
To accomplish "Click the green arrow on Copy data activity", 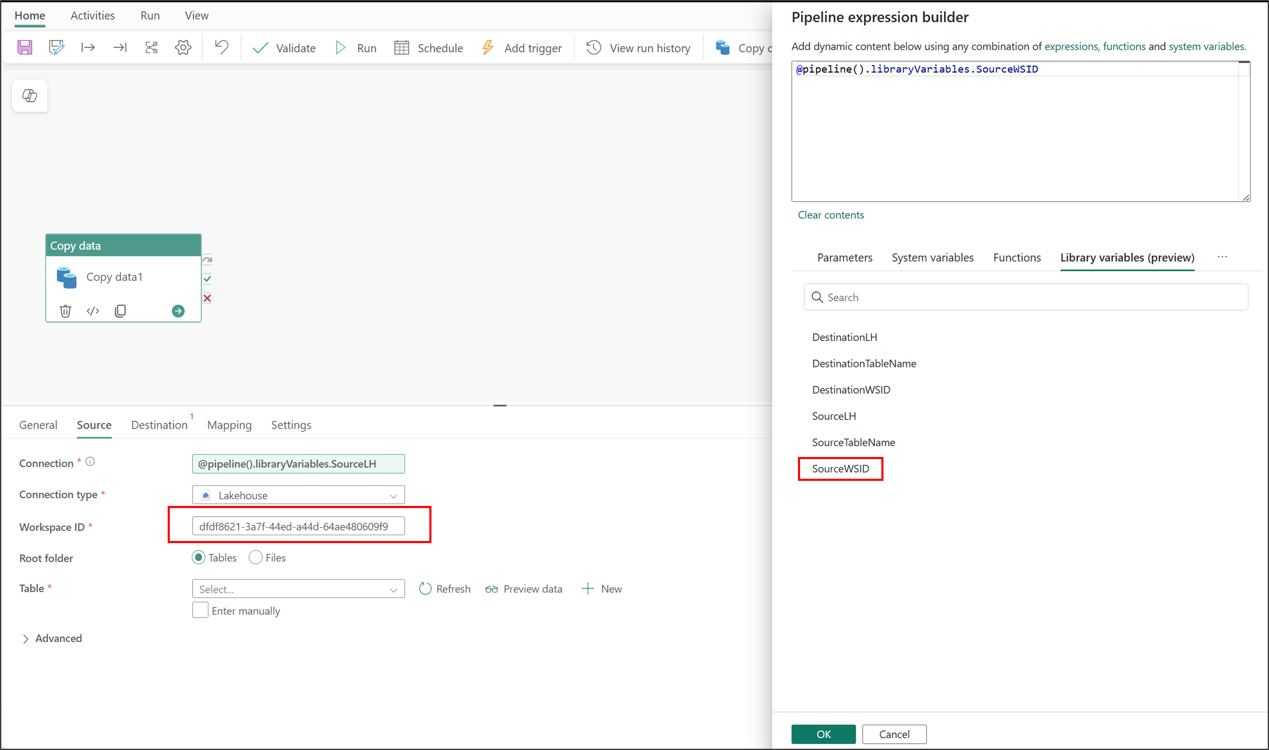I will [x=178, y=311].
